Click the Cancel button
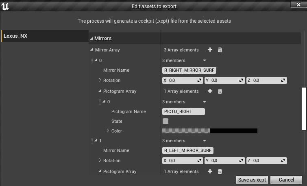 [x=286, y=180]
